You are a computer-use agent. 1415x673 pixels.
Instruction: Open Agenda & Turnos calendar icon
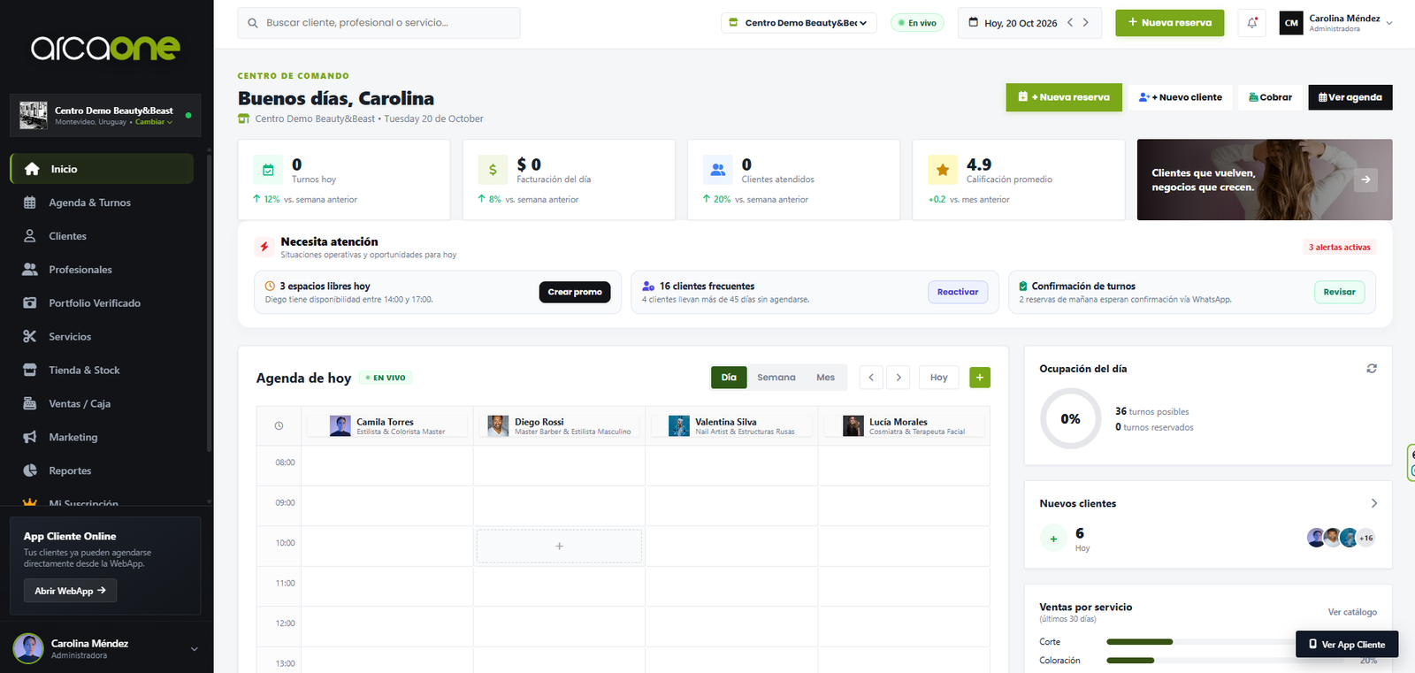coord(30,203)
